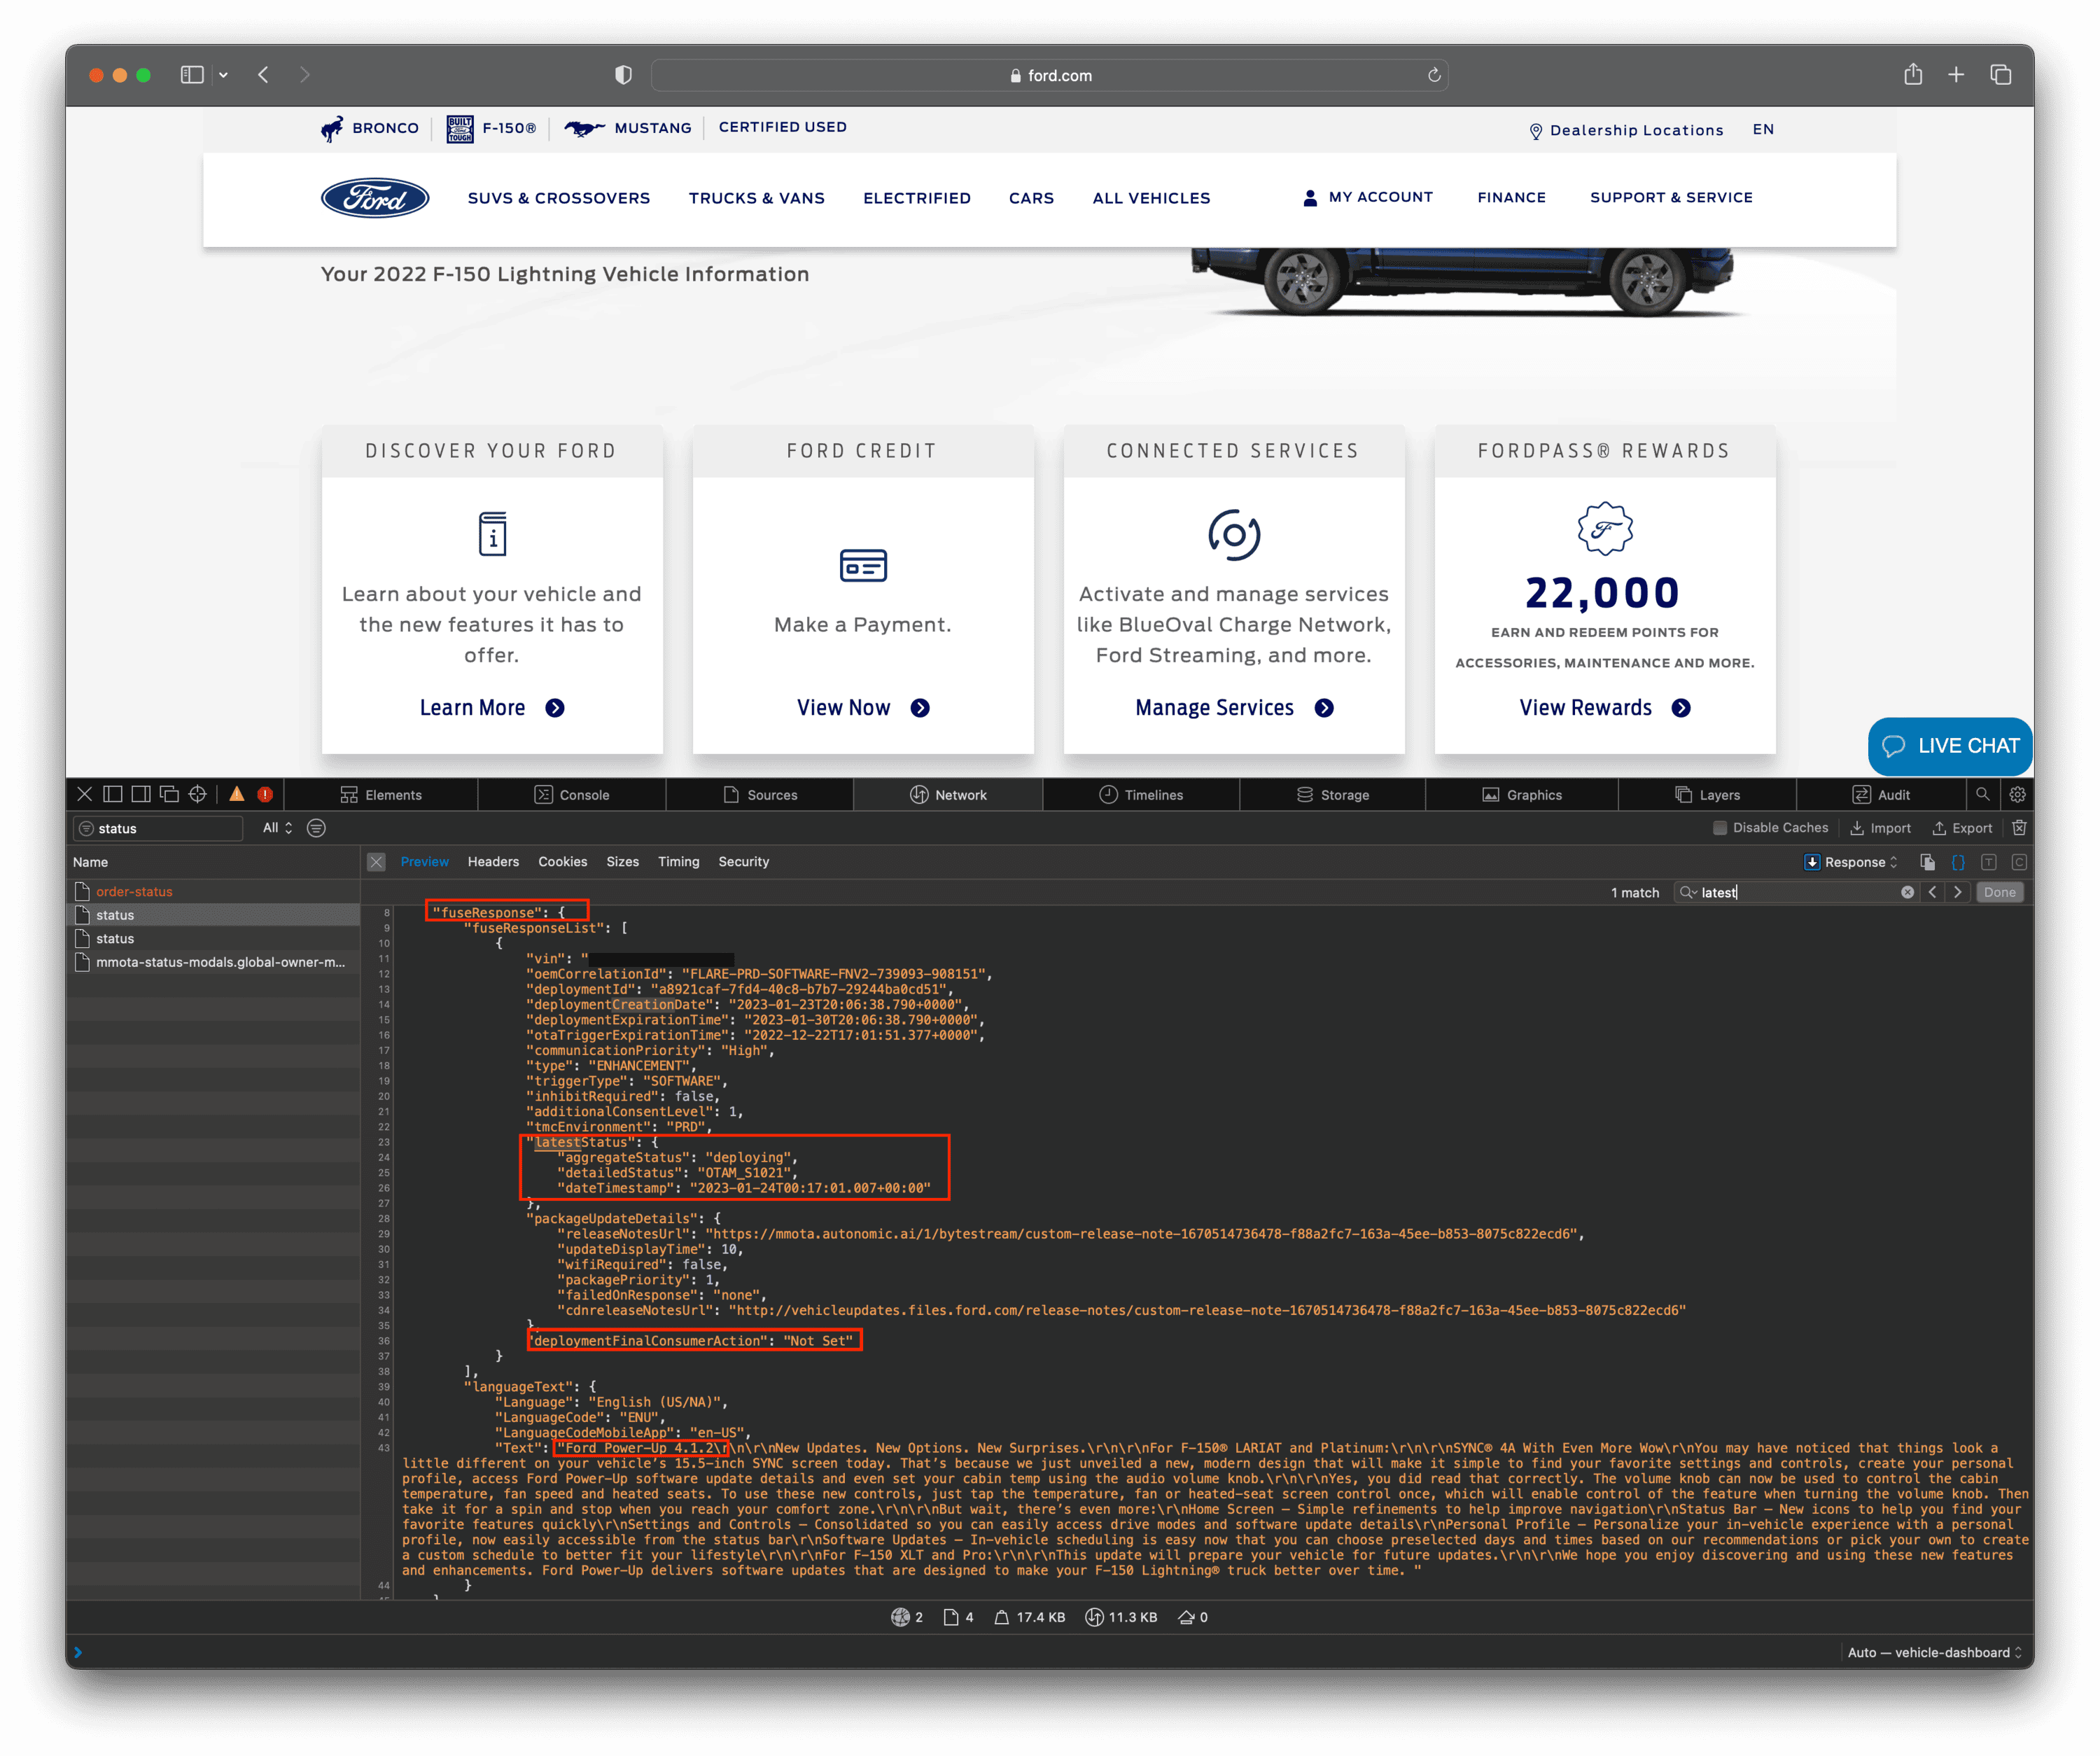Click the element selection crosshair icon
Viewport: 2100px width, 1756px height.
click(198, 794)
